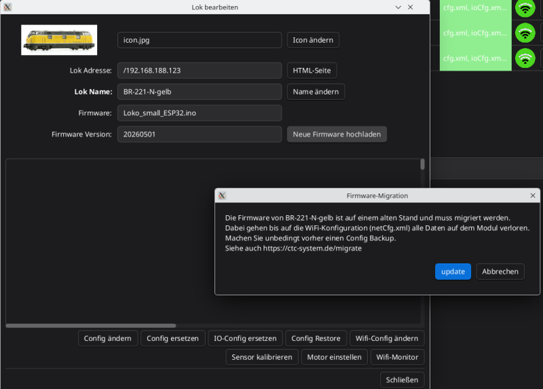The width and height of the screenshot is (543, 389).
Task: Open Wifi-Config ändern
Action: 387,339
